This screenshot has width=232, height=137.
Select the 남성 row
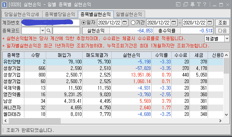click(113, 101)
